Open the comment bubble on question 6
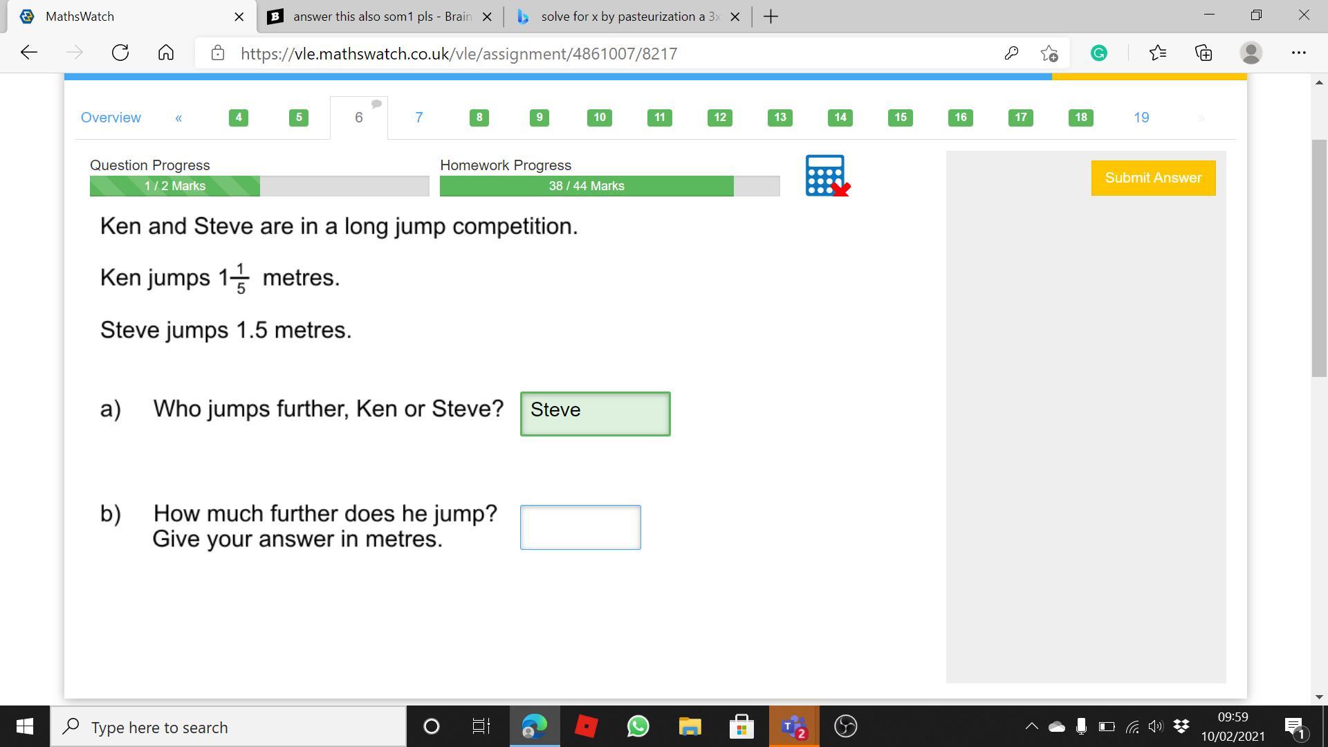Screen dimensions: 1328x747 pyautogui.click(x=376, y=104)
